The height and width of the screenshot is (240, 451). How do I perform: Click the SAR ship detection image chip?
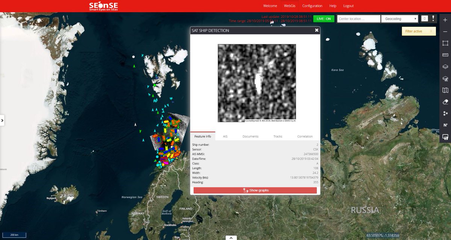click(x=257, y=83)
